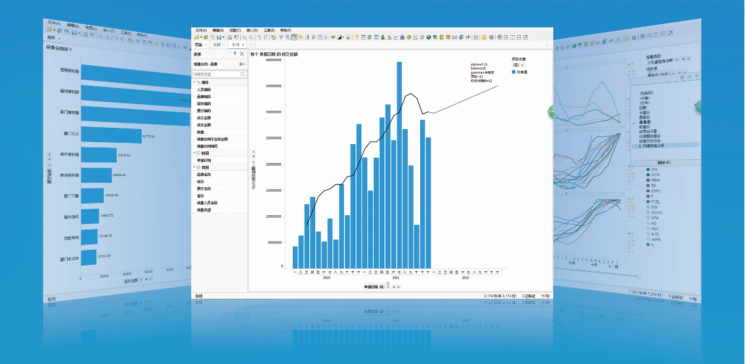Select the 品牌名称 column in the 数据 panel
Image resolution: width=745 pixels, height=364 pixels.
coord(219,174)
